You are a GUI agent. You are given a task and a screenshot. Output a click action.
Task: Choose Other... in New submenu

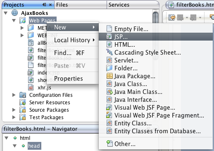[x=156, y=144]
